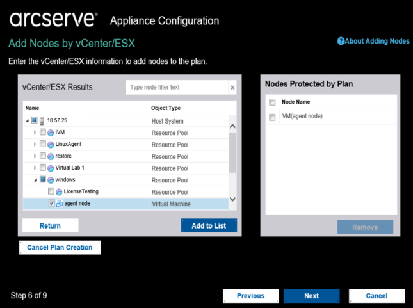Click the LinuxAgent resource pool icon

click(x=51, y=144)
